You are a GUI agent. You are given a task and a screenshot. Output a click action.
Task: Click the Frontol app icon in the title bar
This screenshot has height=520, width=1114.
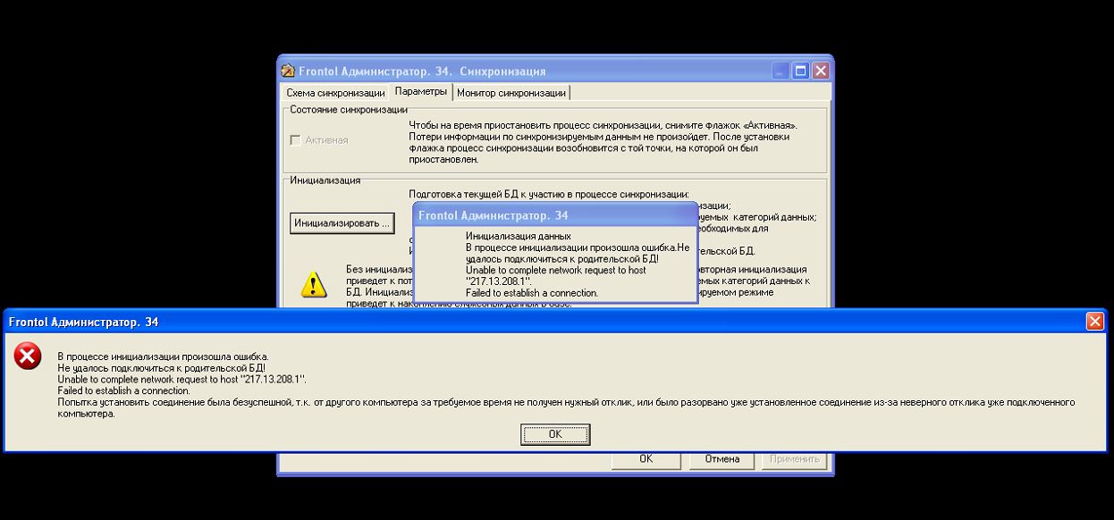coord(288,71)
